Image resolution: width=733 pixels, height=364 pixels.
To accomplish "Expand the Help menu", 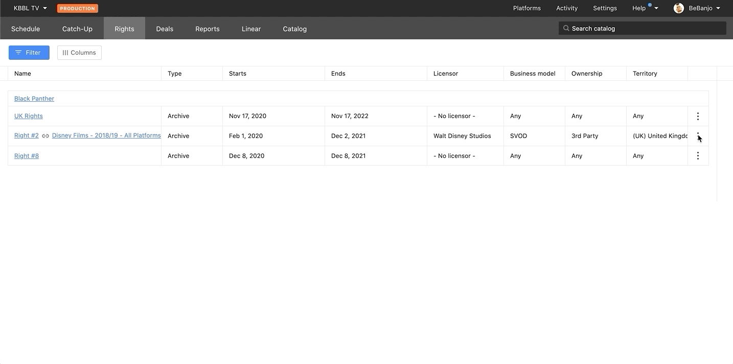I will tap(645, 8).
